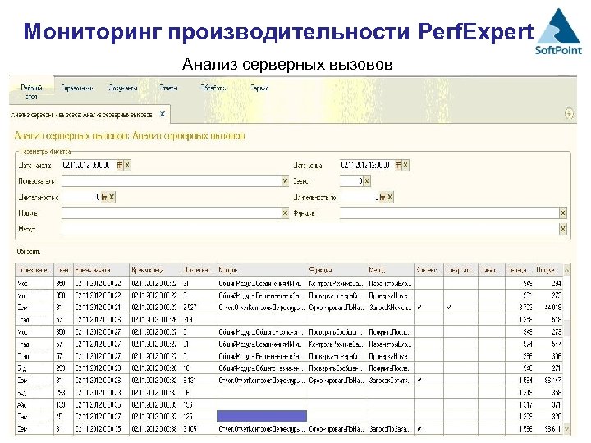591x443 pixels.
Task: Clear the Длительность с field
Action: click(x=112, y=197)
